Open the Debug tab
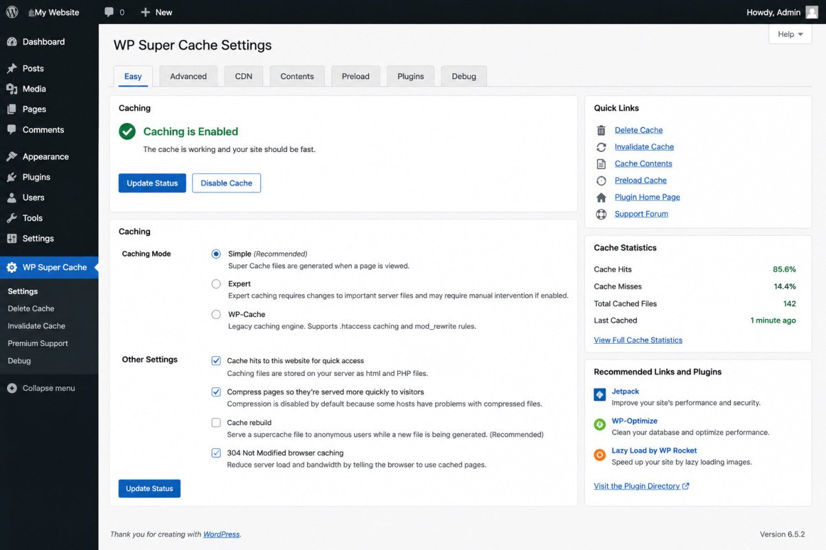826x550 pixels. coord(464,76)
